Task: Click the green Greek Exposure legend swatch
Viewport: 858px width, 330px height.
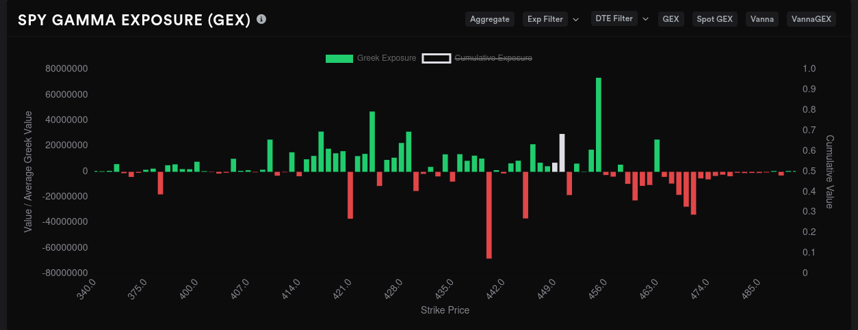Action: coord(339,58)
